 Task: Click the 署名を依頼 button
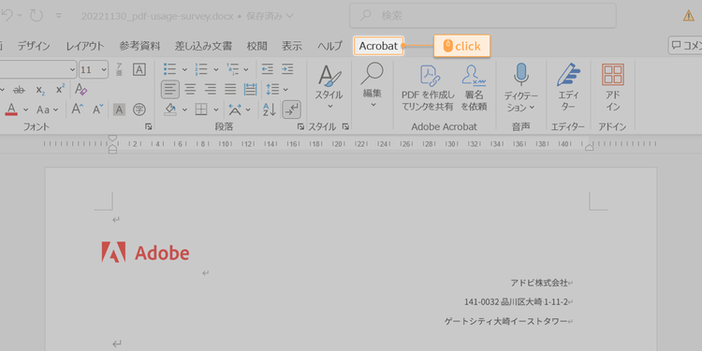point(475,88)
